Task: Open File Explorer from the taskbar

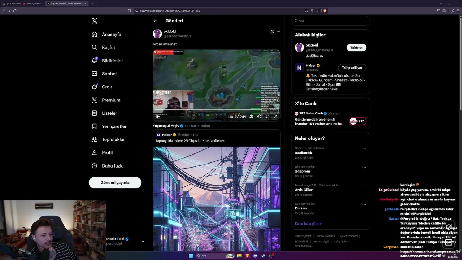Action: coord(239,256)
